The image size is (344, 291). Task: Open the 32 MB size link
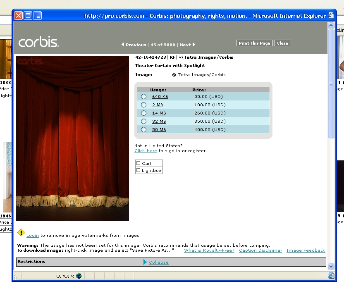(159, 121)
